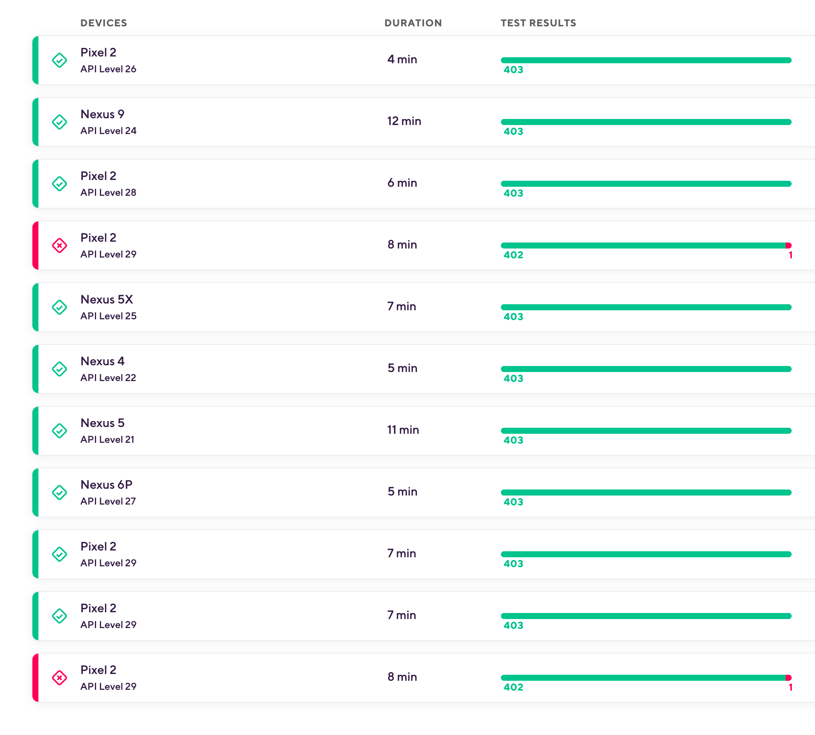Click the red segment of the last results bar

tap(788, 677)
